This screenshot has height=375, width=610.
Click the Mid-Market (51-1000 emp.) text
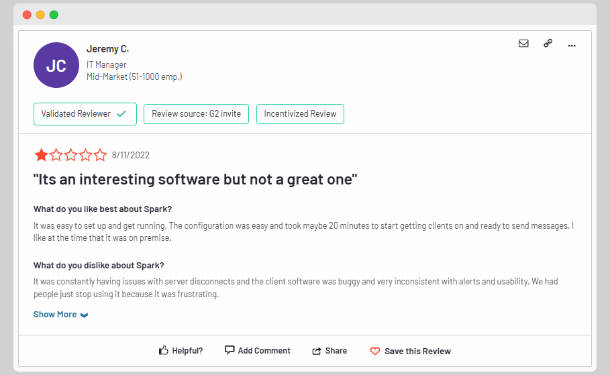(134, 76)
